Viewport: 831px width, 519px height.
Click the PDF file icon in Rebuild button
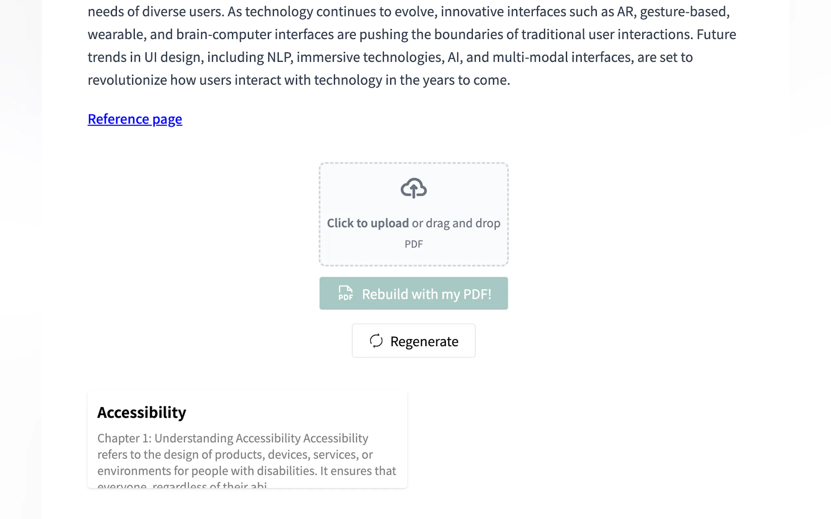[345, 293]
